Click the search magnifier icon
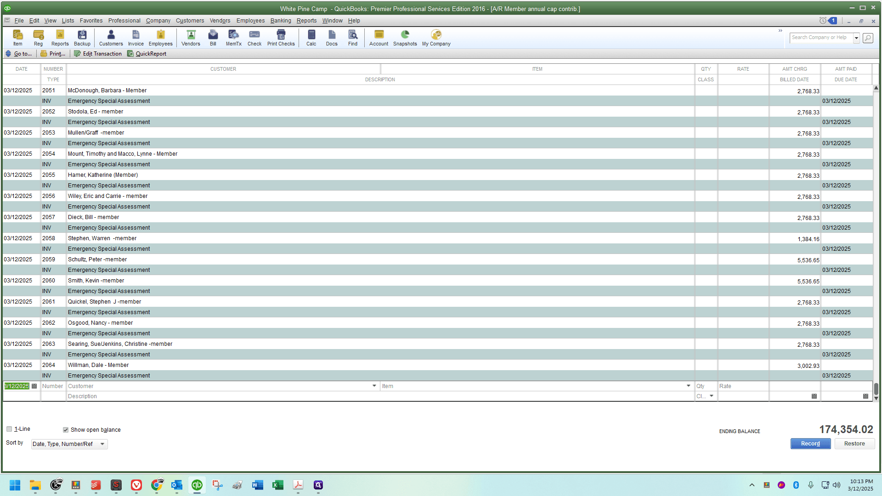 (x=868, y=38)
